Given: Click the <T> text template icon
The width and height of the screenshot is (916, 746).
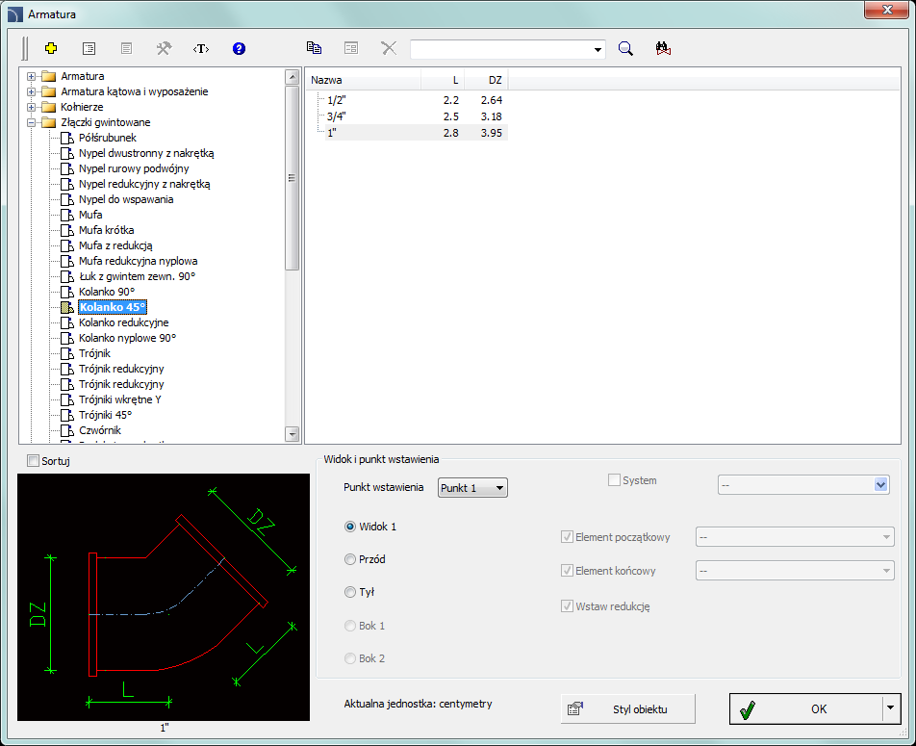Looking at the screenshot, I should tap(201, 48).
